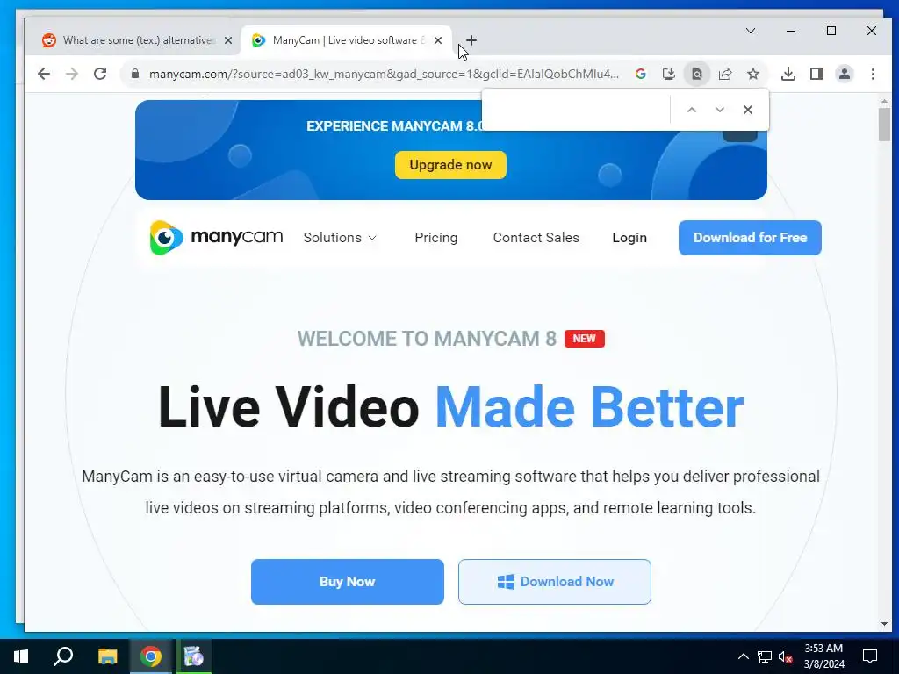This screenshot has width=899, height=674.
Task: Open a new tab with plus button
Action: (x=471, y=40)
